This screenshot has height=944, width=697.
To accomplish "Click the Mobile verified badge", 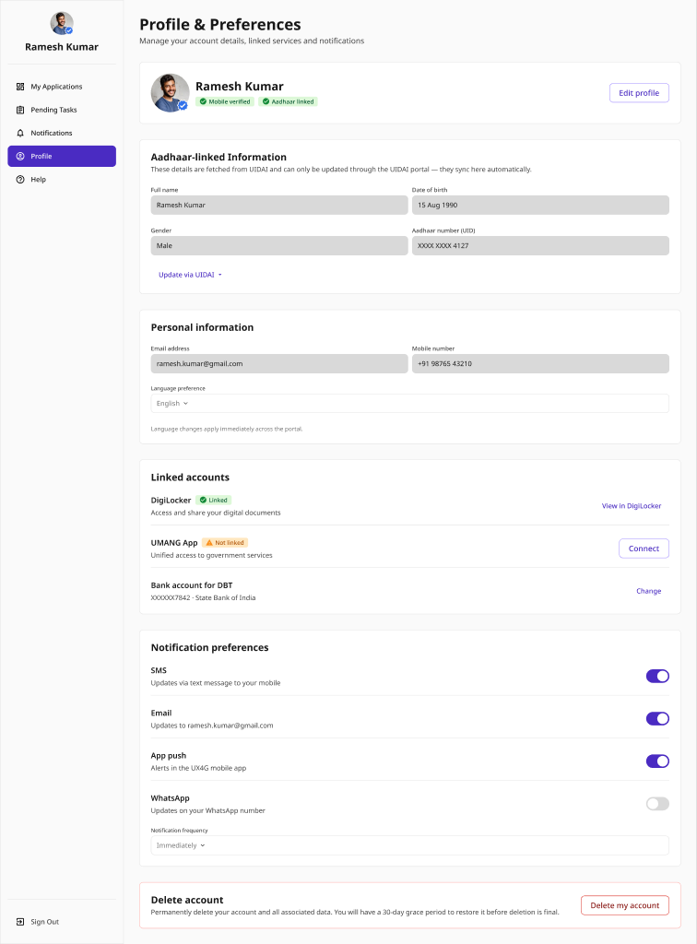I will click(225, 101).
